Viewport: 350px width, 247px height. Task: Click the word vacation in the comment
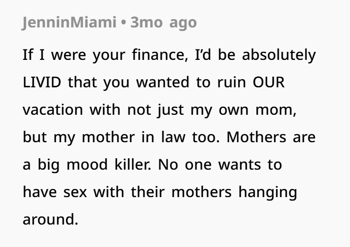point(52,110)
